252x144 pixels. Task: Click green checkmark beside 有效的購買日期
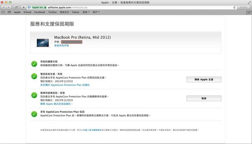coord(34,64)
